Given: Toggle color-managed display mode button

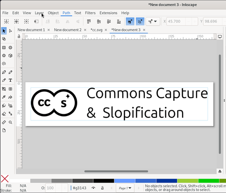Looking at the screenshot, I should click(220, 171).
